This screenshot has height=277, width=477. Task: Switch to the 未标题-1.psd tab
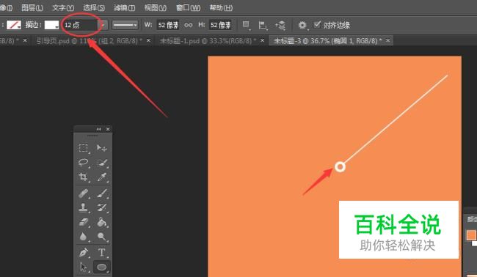coord(208,41)
